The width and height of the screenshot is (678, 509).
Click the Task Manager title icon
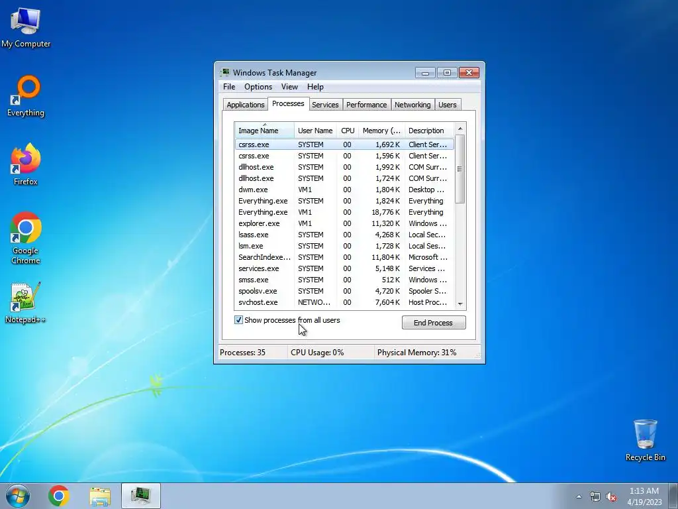(225, 72)
